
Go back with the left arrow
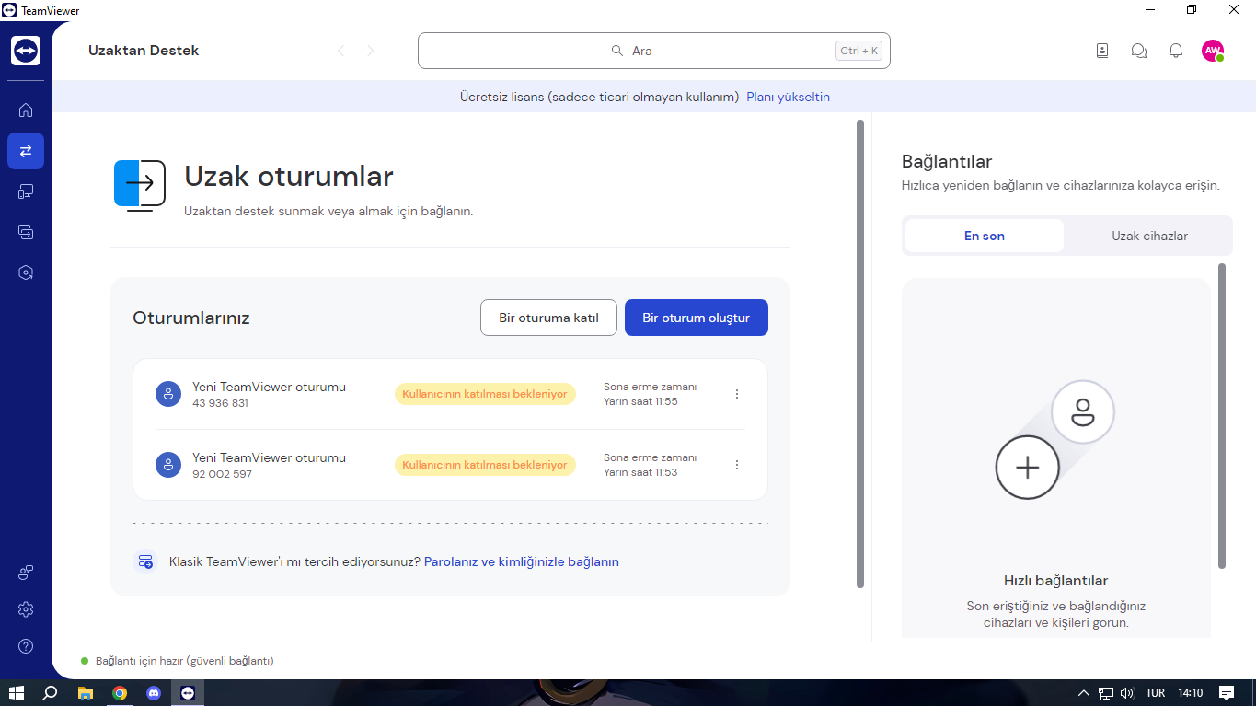click(341, 51)
